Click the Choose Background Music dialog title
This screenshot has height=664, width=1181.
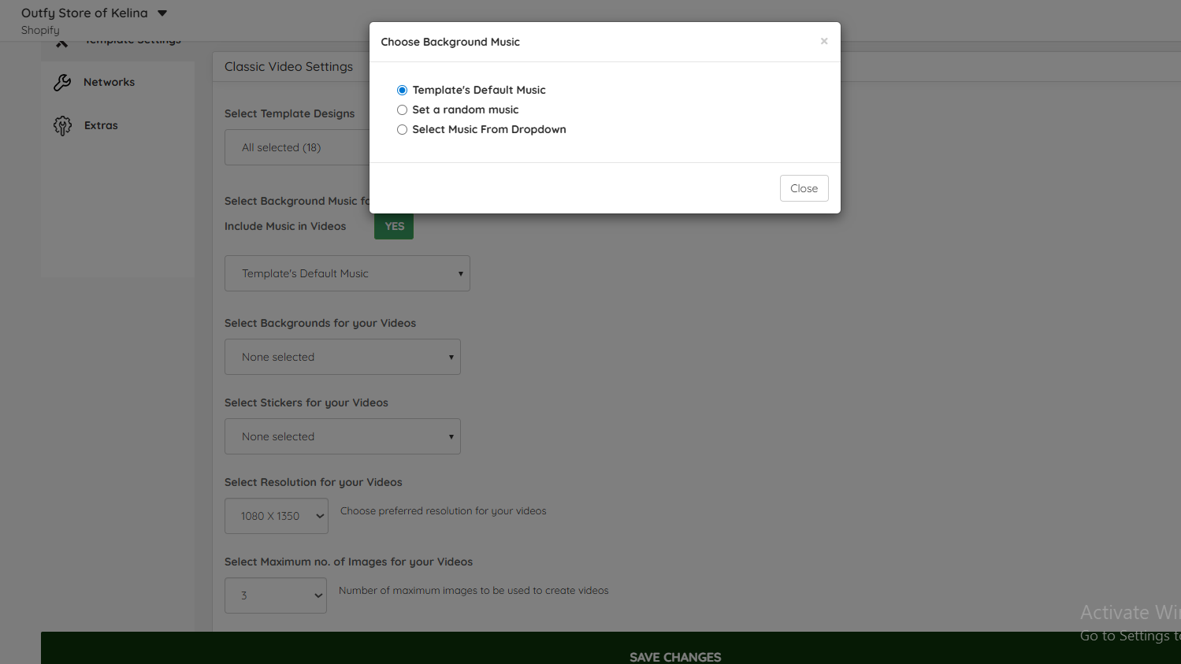450,42
